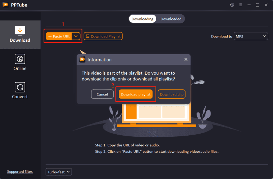Choose Download clip in the dialog
The height and width of the screenshot is (179, 273).
(171, 94)
